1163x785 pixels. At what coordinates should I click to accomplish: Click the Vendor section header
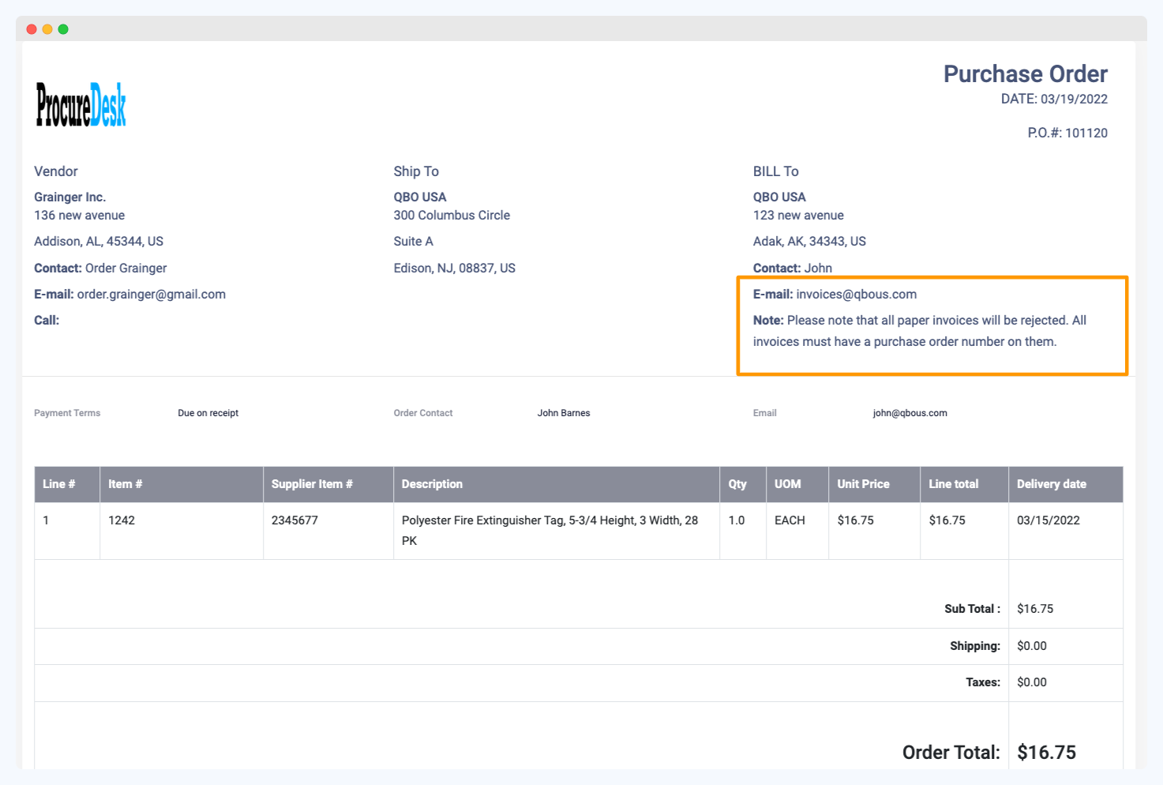(55, 171)
